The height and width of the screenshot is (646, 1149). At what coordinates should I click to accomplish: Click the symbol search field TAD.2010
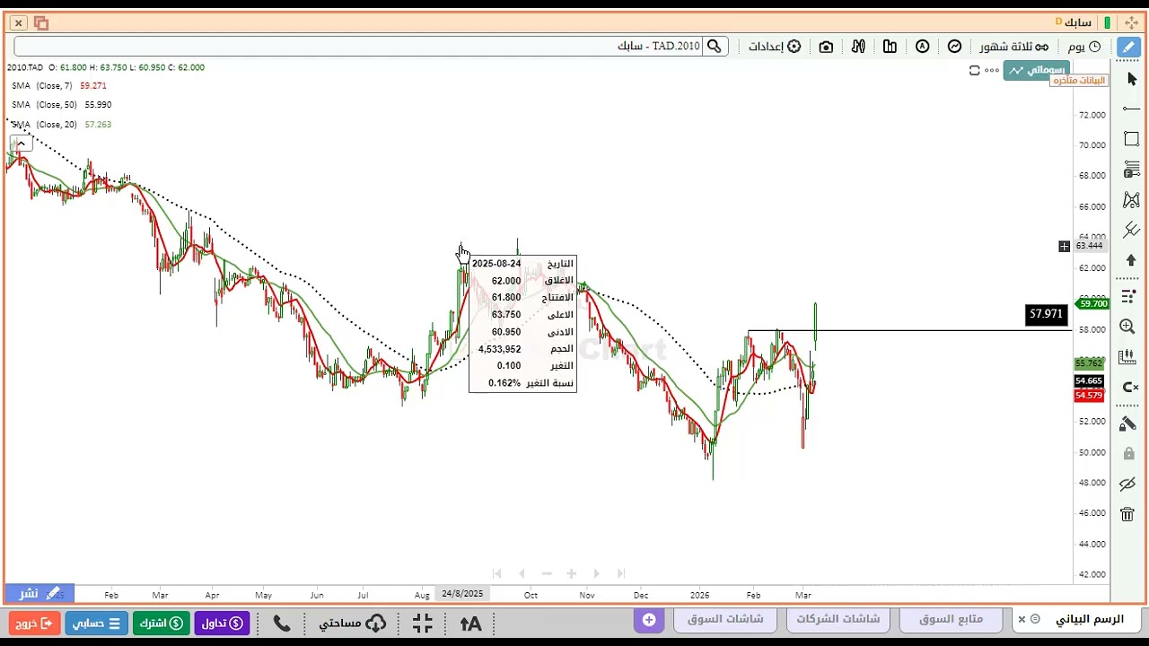pos(359,47)
